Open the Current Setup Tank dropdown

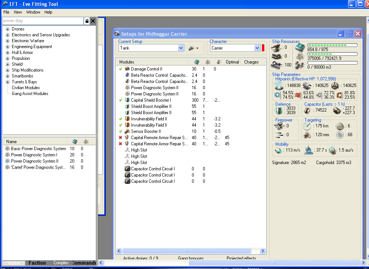tap(181, 48)
